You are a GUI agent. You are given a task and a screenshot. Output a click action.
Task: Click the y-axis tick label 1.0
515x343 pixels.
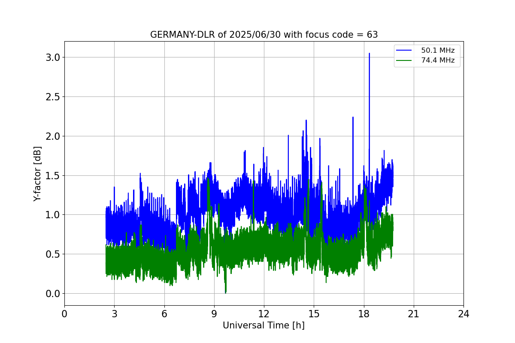click(x=53, y=215)
